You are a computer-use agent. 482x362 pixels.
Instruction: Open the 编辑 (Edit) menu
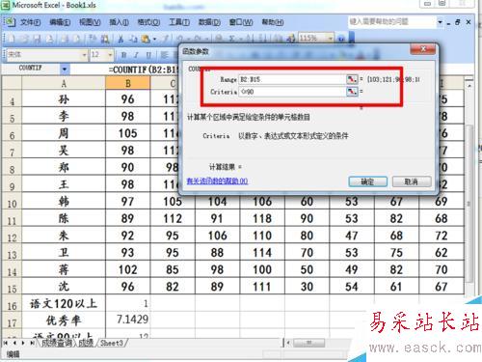coord(60,22)
